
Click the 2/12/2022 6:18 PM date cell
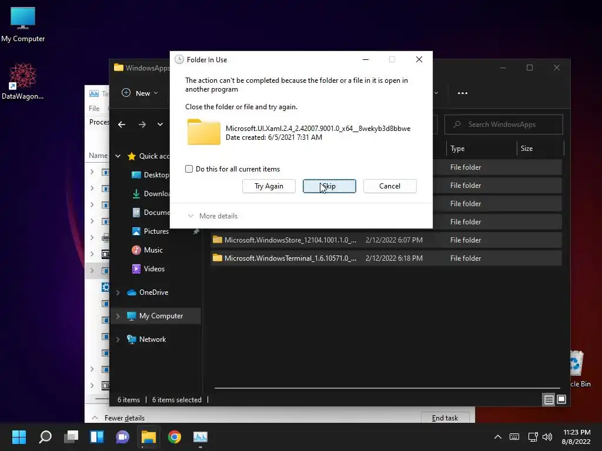point(394,258)
